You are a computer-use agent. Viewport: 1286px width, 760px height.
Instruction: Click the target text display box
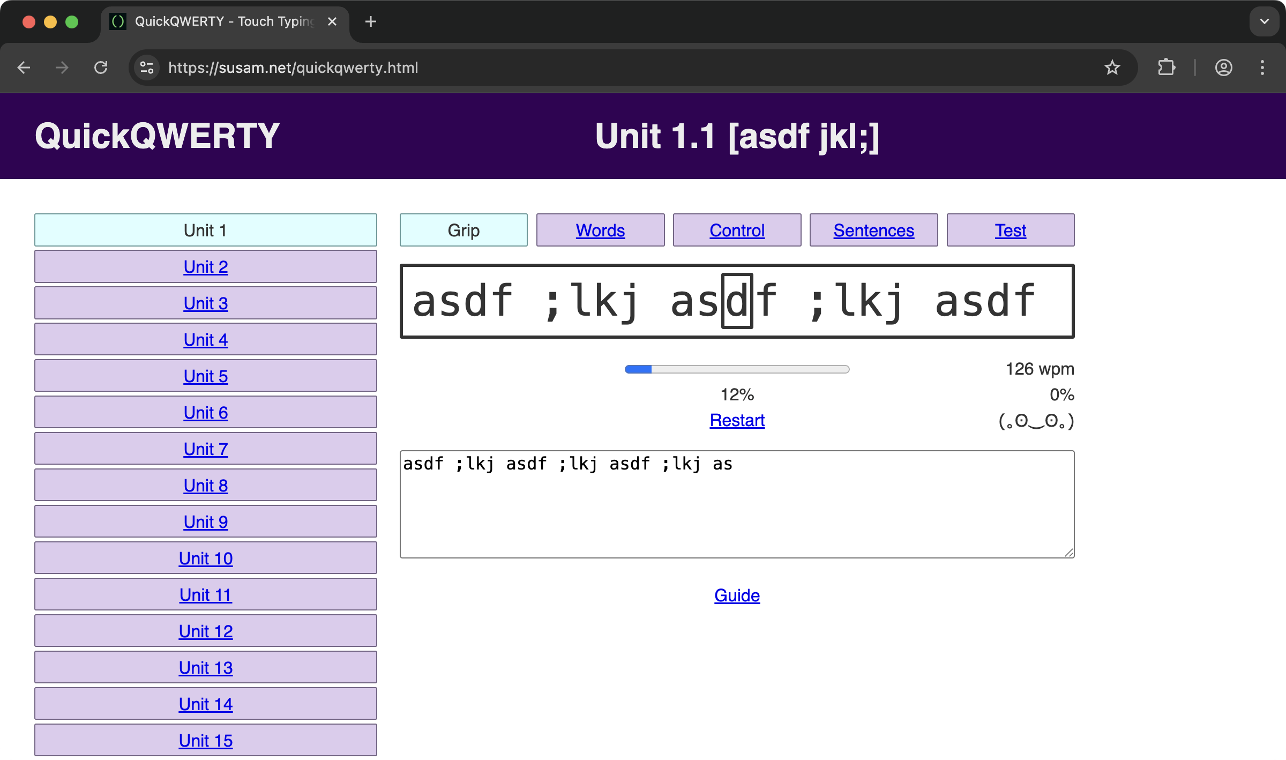737,301
